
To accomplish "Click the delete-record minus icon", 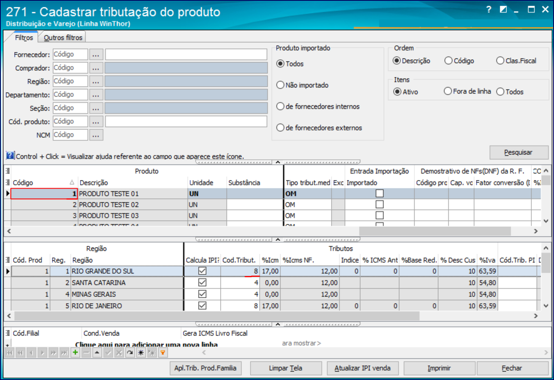I will [x=86, y=353].
